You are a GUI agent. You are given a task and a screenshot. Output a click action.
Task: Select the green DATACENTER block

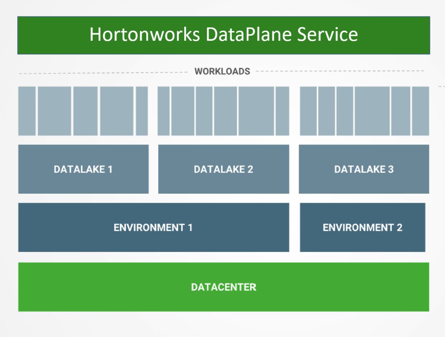pyautogui.click(x=224, y=287)
